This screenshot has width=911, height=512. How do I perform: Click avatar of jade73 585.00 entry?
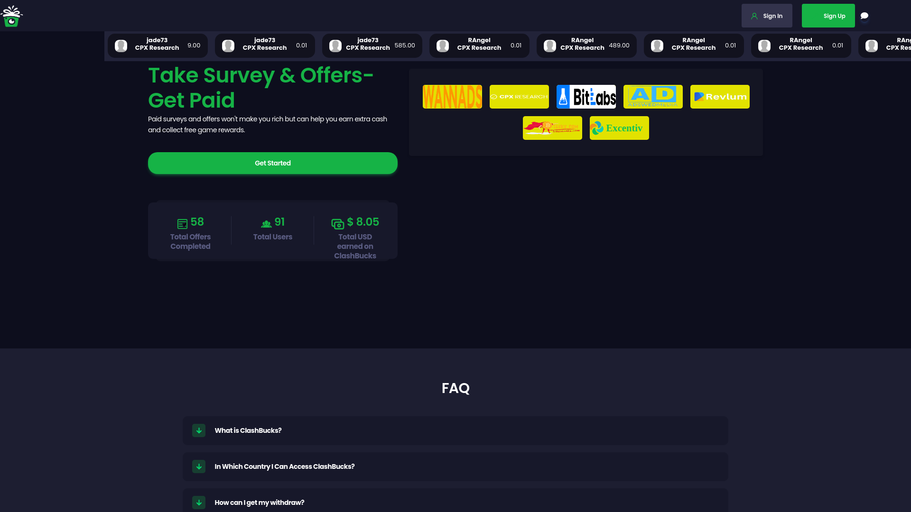[335, 46]
